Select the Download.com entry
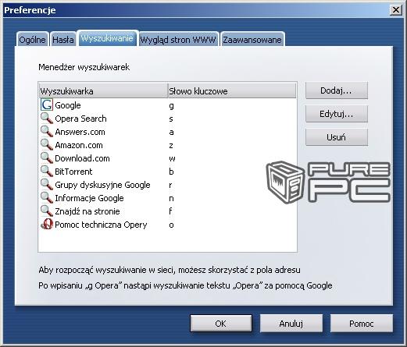This screenshot has width=407, height=347. [x=82, y=158]
